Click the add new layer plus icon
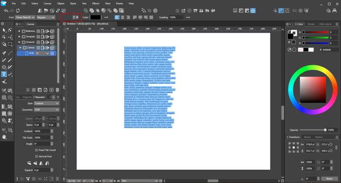341x183 pixels. (x=51, y=90)
